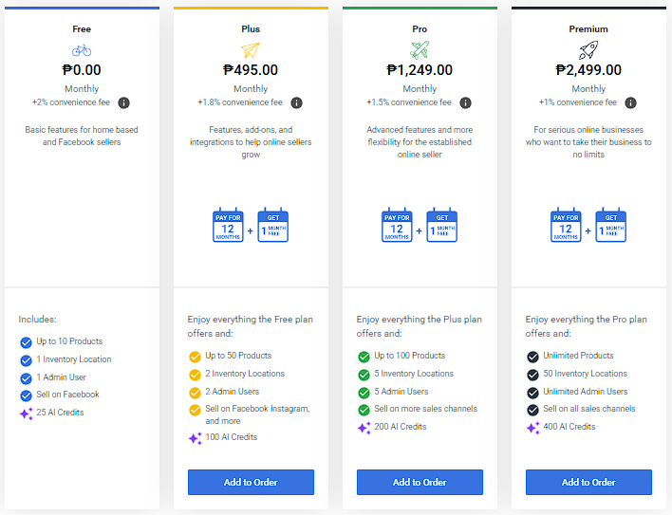Click Plus plan 12 months calendar promo
The height and width of the screenshot is (515, 672).
[x=228, y=227]
